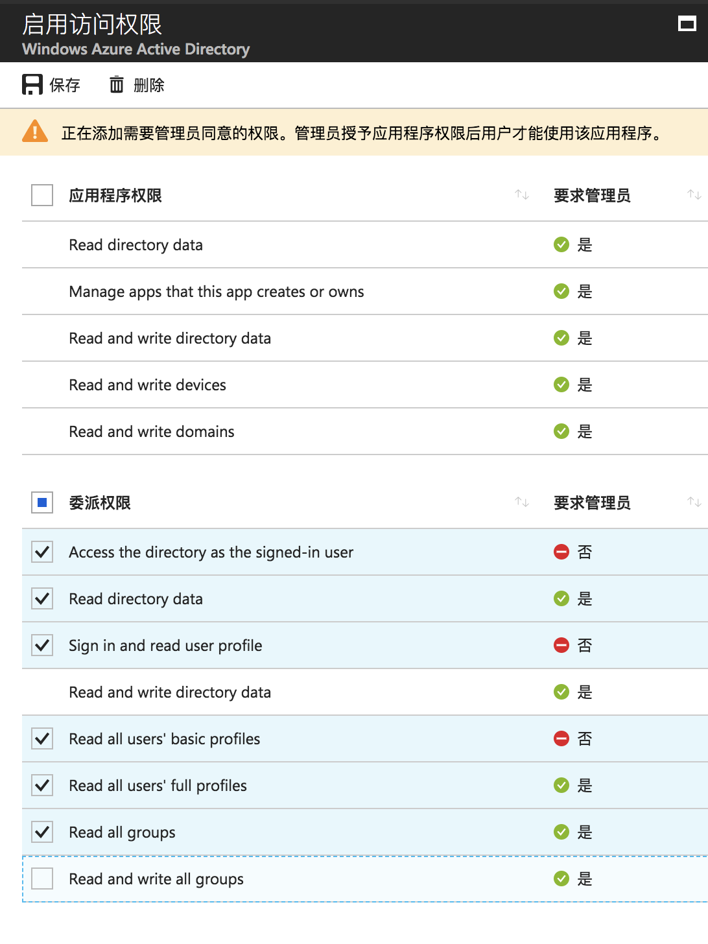Click the save (保存) floppy disk icon

click(x=32, y=84)
